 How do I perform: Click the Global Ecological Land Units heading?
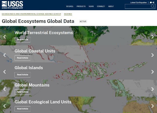[43, 102]
